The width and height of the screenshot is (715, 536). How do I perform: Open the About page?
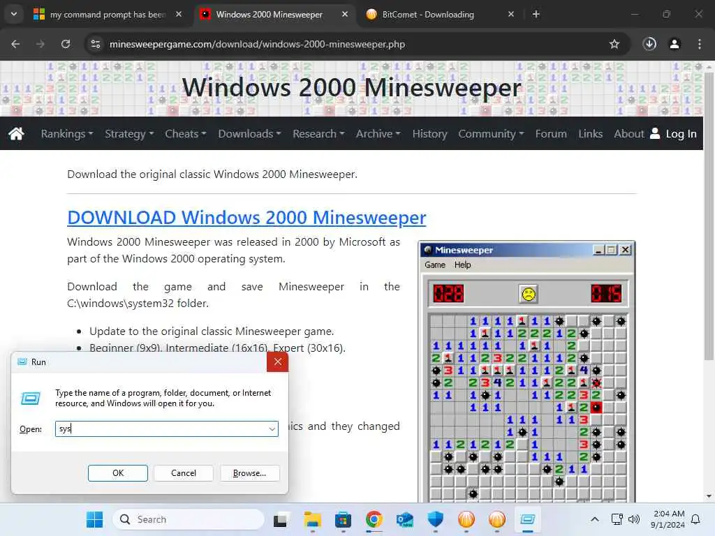click(x=629, y=133)
